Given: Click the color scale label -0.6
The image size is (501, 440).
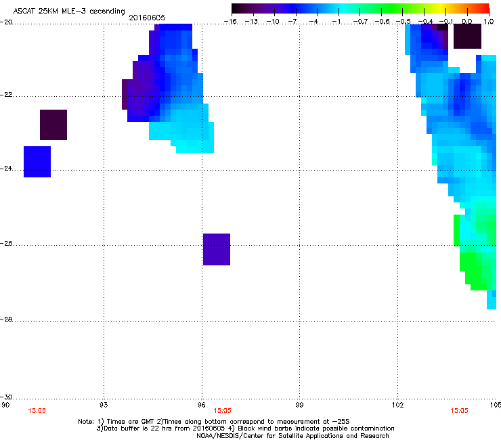Looking at the screenshot, I should coord(382,22).
